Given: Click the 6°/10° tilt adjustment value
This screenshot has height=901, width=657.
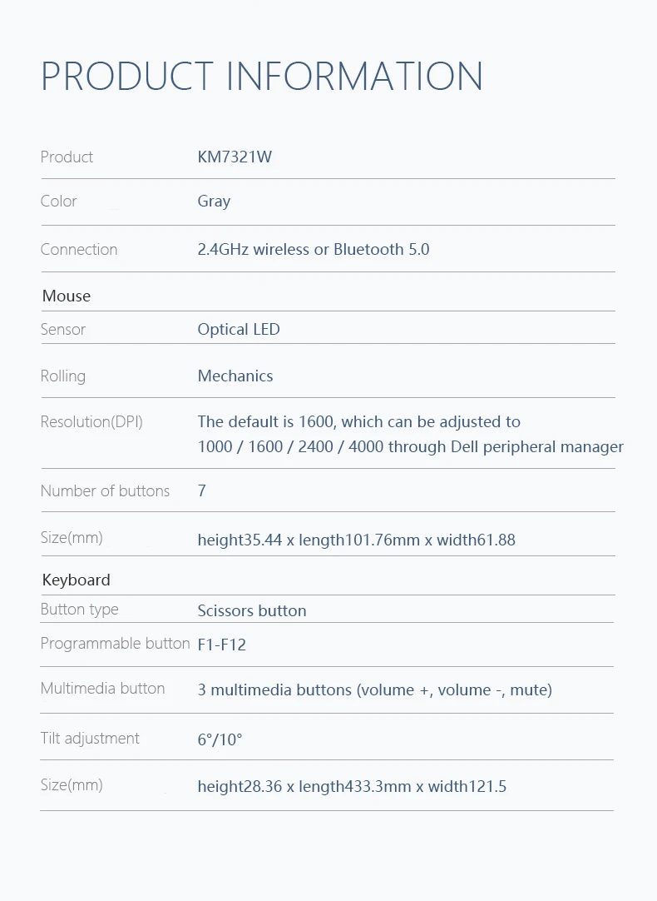Looking at the screenshot, I should [220, 739].
